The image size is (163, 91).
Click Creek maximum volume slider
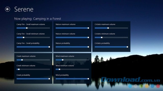(x=33, y=60)
